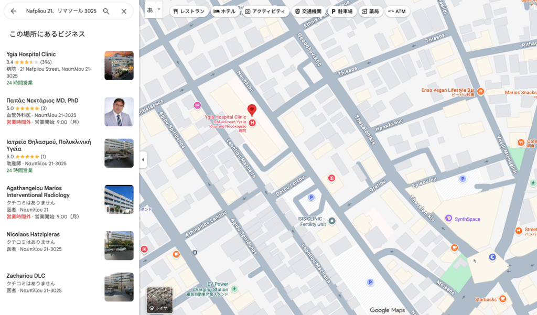This screenshot has width=537, height=315.
Task: Select the 薬局 filter chip
Action: pyautogui.click(x=371, y=12)
